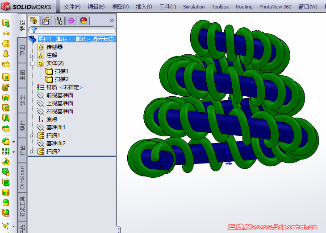Open the 窗口(W) menu
Image resolution: width=326 pixels, height=233 pixels.
pyautogui.click(x=308, y=7)
